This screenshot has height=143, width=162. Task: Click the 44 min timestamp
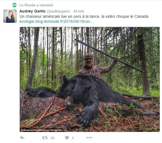tap(79, 11)
